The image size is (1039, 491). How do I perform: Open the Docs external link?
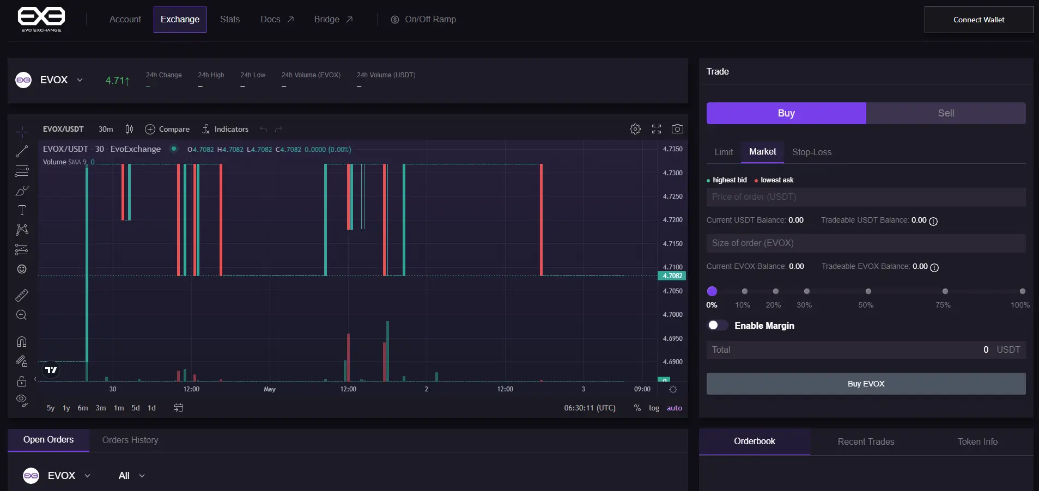277,20
